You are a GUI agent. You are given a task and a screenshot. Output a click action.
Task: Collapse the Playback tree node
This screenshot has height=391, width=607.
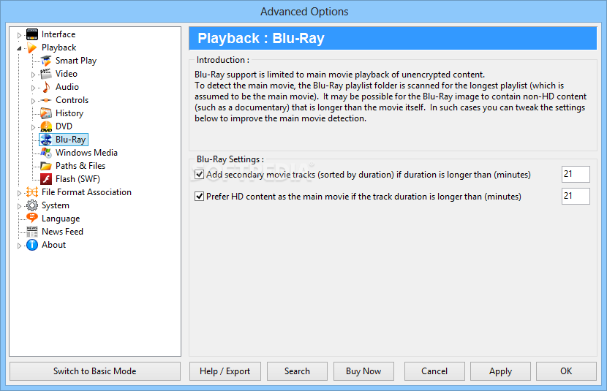pos(19,48)
